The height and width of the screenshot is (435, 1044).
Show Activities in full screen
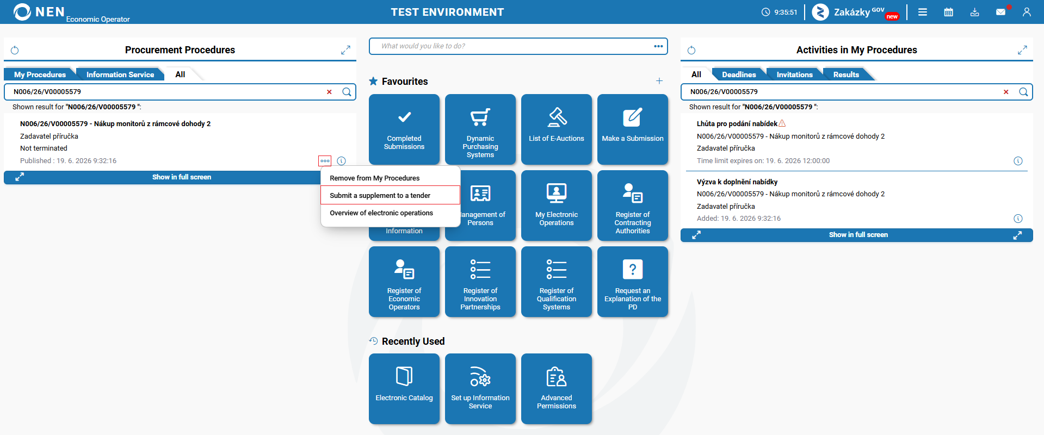click(x=858, y=235)
